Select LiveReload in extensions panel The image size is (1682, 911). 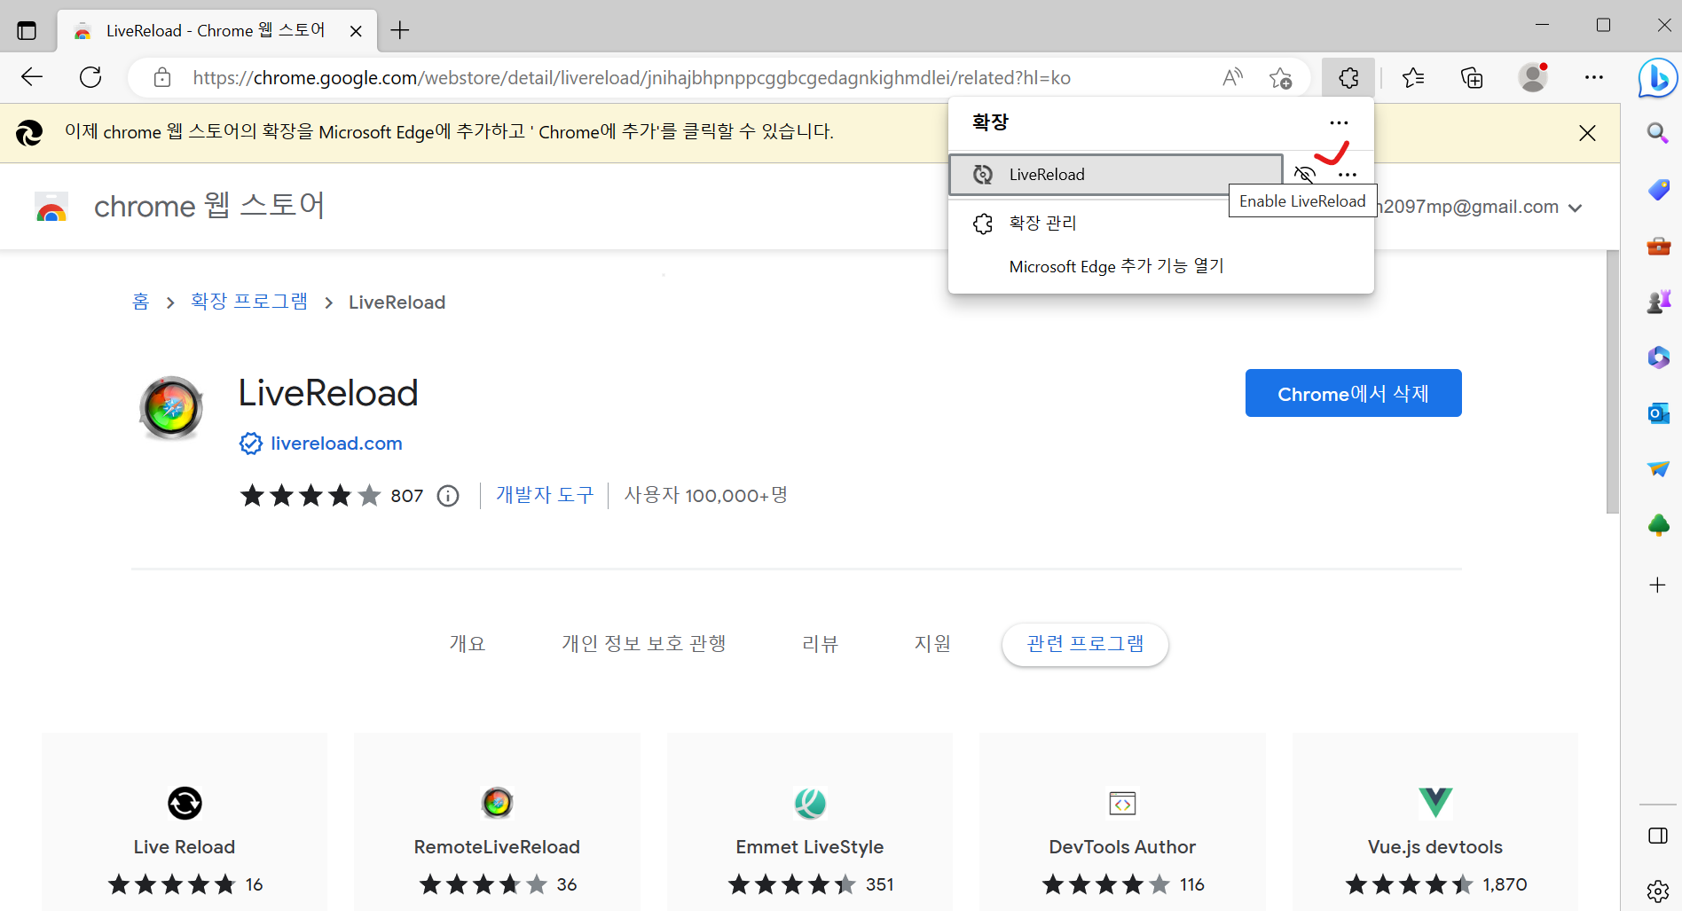pos(1116,175)
